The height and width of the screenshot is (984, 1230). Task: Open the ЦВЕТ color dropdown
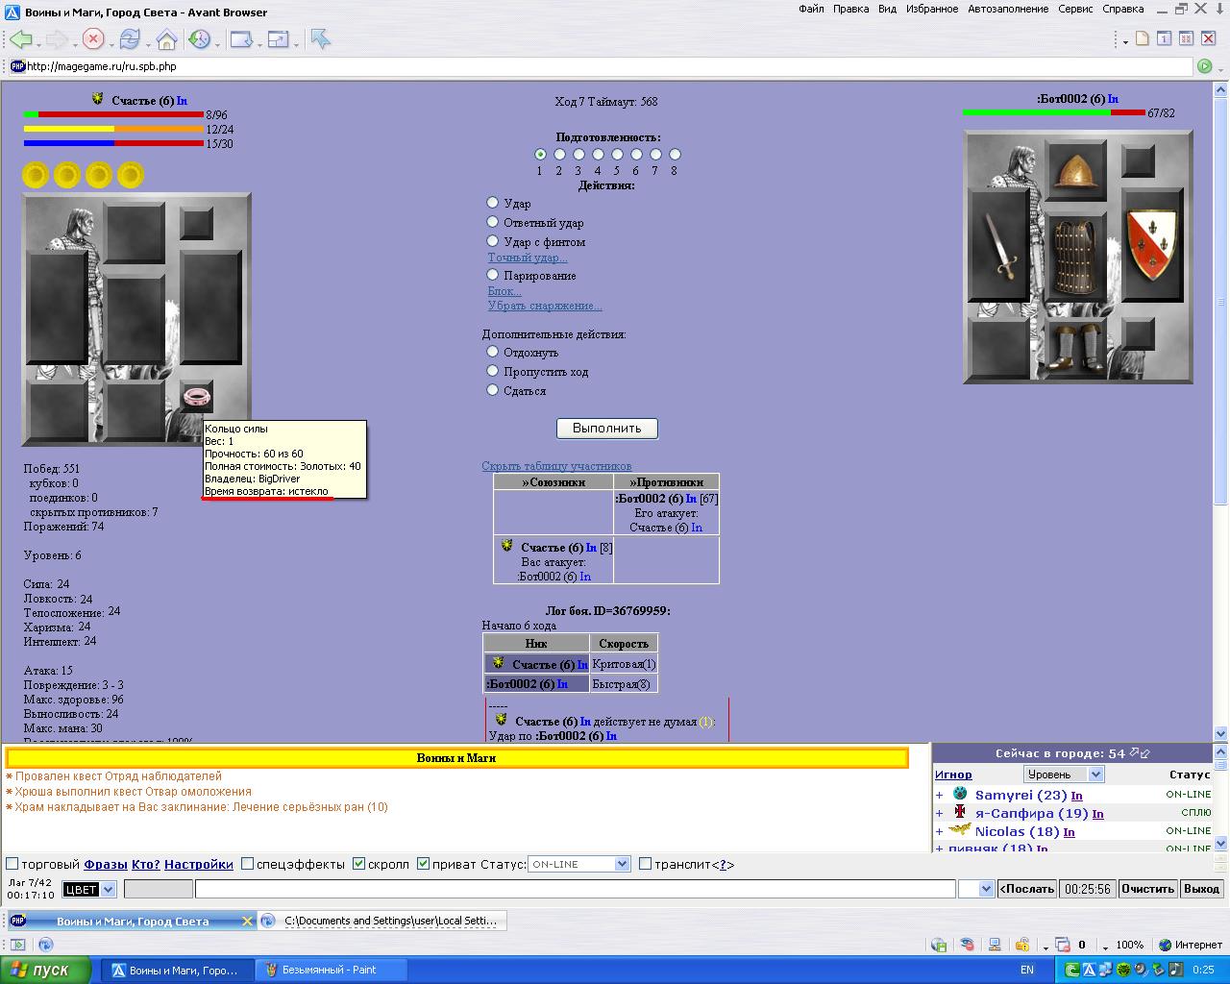(88, 889)
